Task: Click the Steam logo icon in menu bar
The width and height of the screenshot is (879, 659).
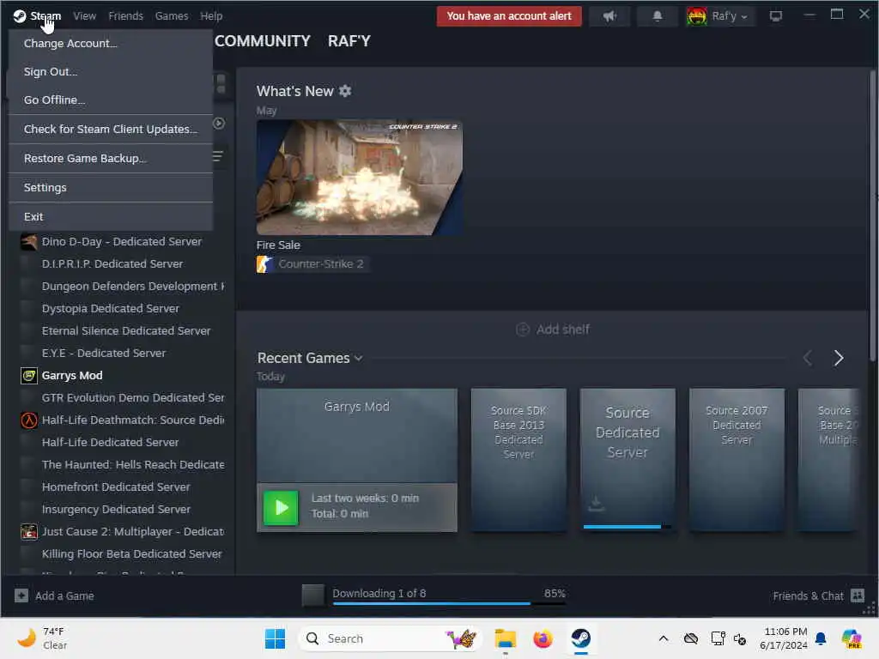Action: (20, 15)
